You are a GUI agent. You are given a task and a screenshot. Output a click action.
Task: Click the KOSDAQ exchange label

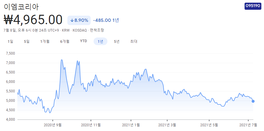(80, 30)
